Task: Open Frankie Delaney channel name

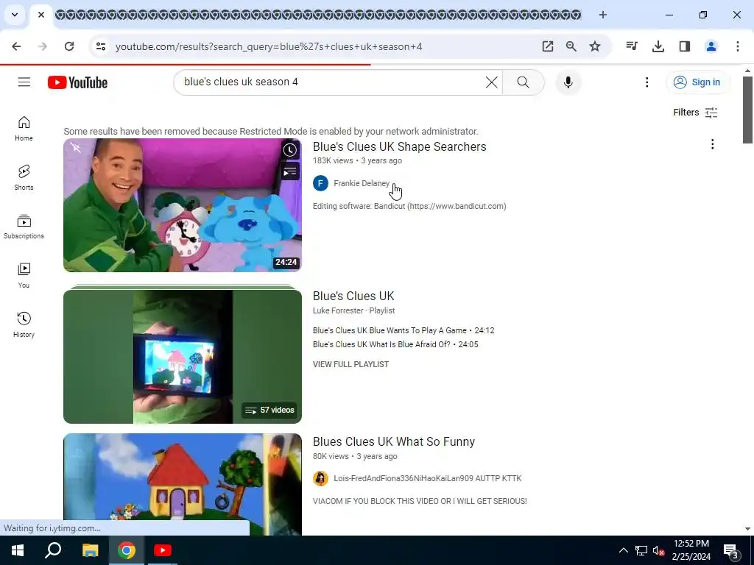Action: pyautogui.click(x=361, y=183)
